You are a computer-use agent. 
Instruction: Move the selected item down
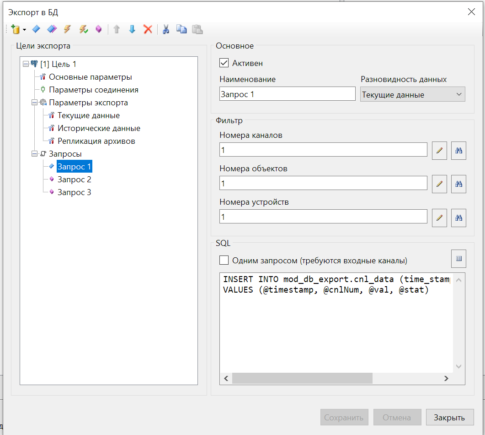tap(132, 29)
